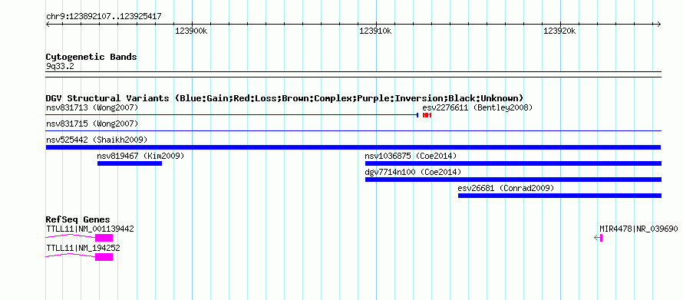683x300 pixels.
Task: Click the nsv831715 (Wong2007) label
Action: point(92,124)
